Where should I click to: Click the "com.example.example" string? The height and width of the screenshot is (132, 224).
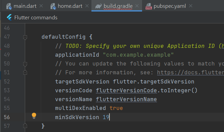[138, 55]
